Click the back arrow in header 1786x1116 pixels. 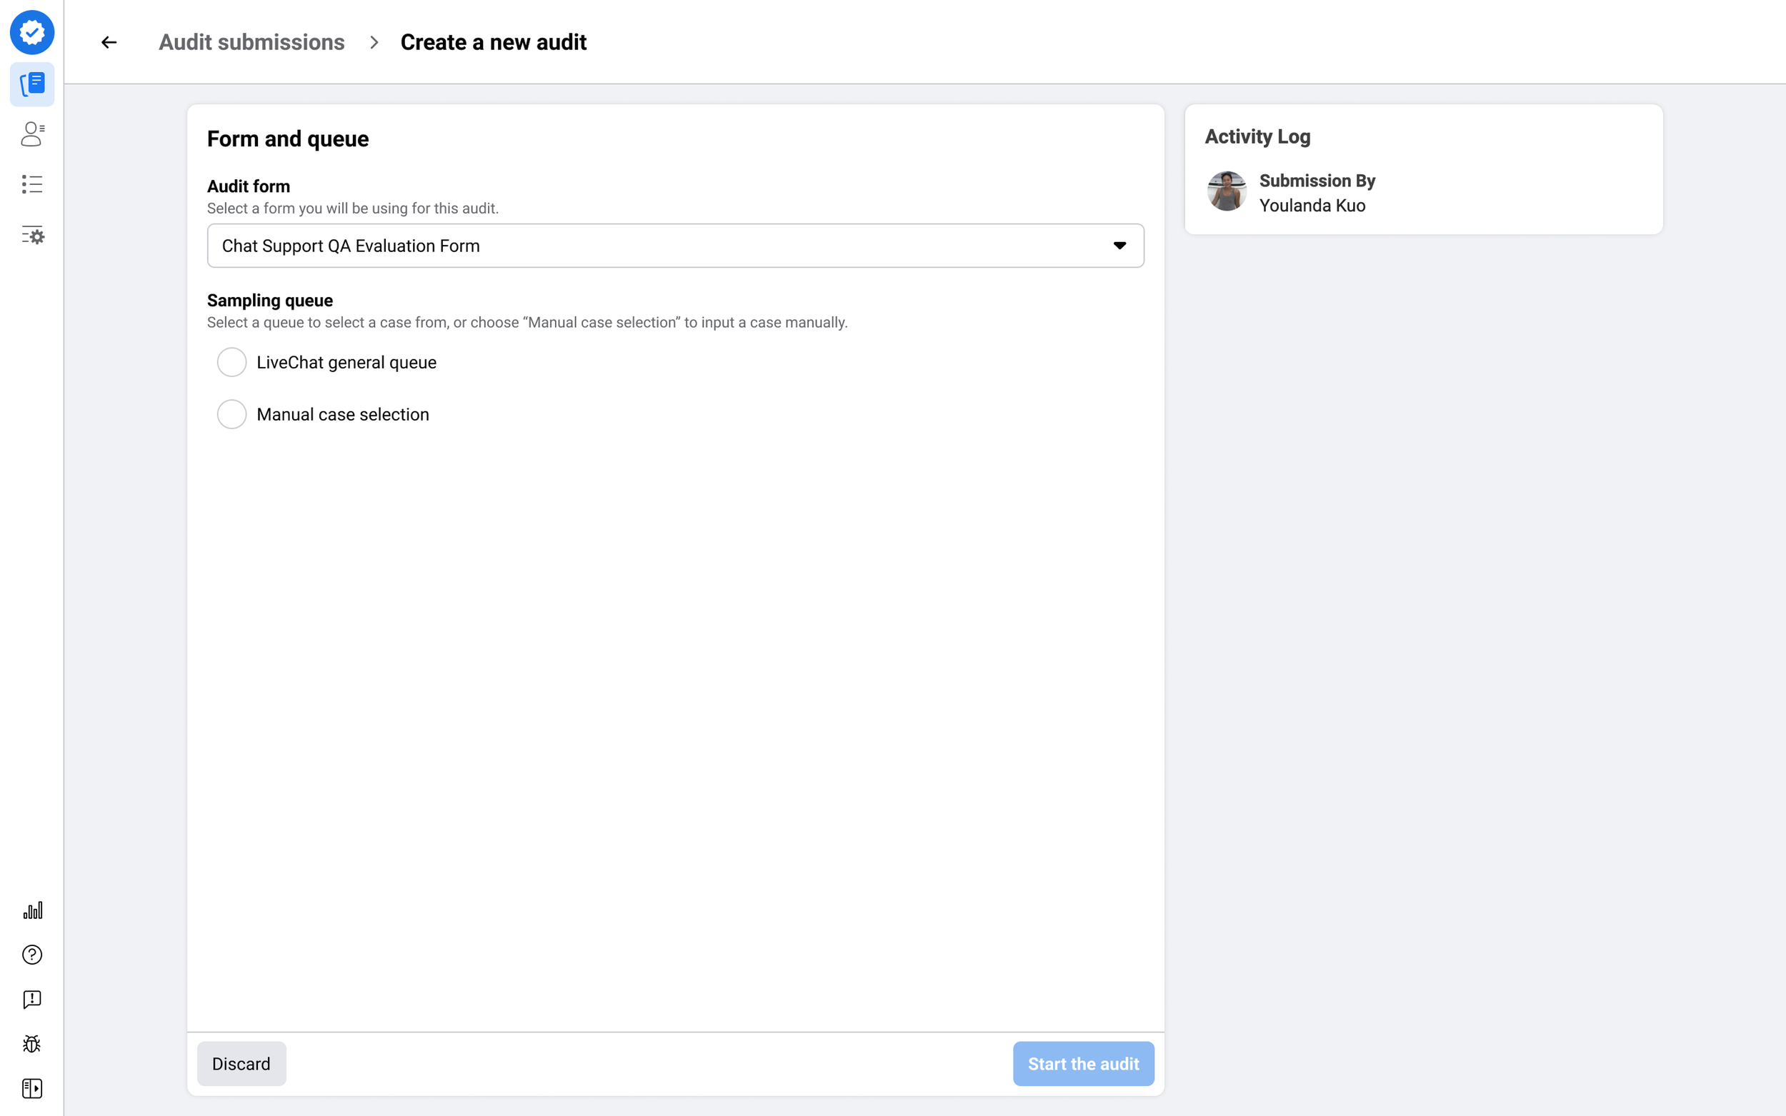[x=109, y=43]
